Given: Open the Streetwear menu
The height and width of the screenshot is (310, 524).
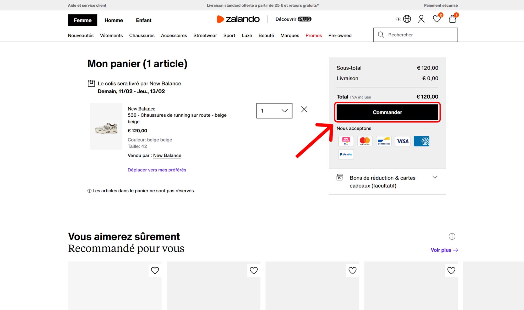Looking at the screenshot, I should coord(205,35).
